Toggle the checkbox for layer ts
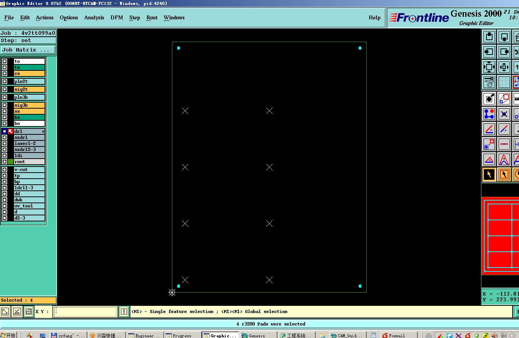This screenshot has height=338, width=519. (x=5, y=67)
